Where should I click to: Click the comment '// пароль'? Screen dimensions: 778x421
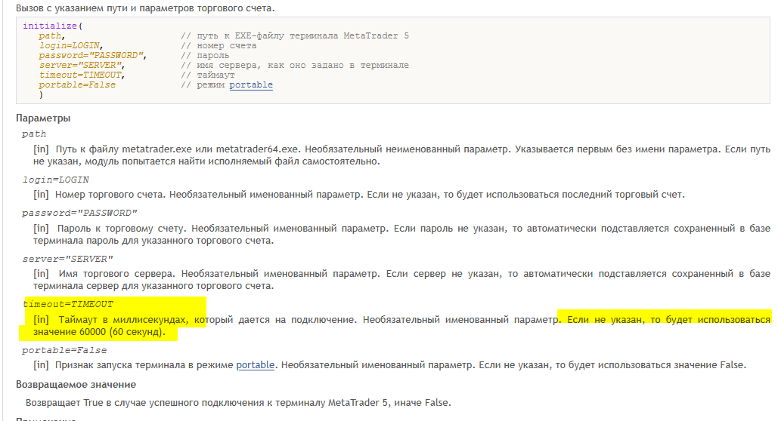205,56
